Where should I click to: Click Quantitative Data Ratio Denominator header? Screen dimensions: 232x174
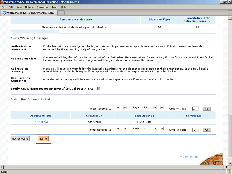pos(197,20)
